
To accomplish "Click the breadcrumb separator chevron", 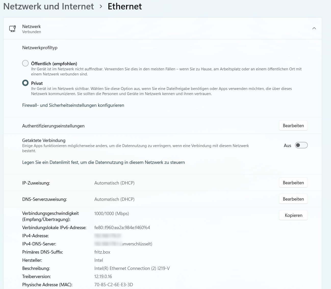I will click(101, 6).
